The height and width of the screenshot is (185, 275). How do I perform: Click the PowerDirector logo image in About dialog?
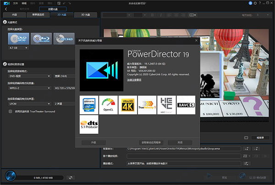coord(102,70)
